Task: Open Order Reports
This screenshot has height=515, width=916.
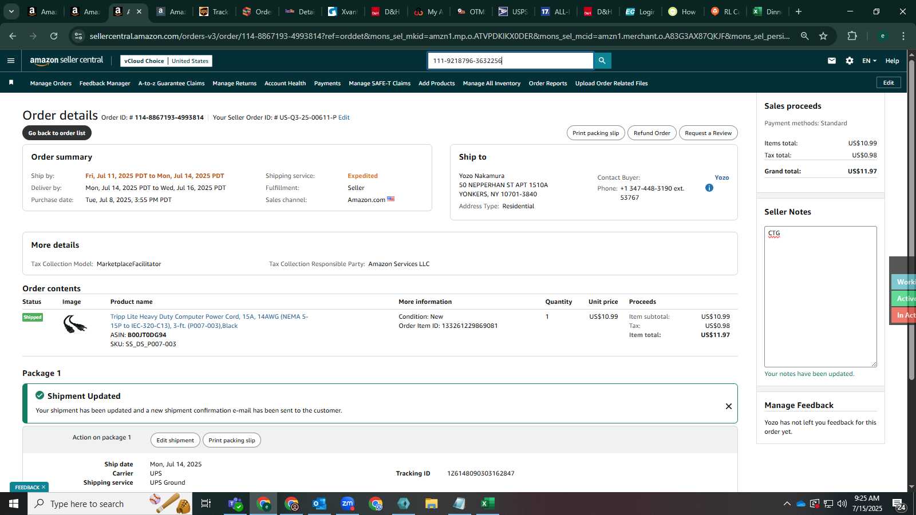Action: tap(548, 83)
